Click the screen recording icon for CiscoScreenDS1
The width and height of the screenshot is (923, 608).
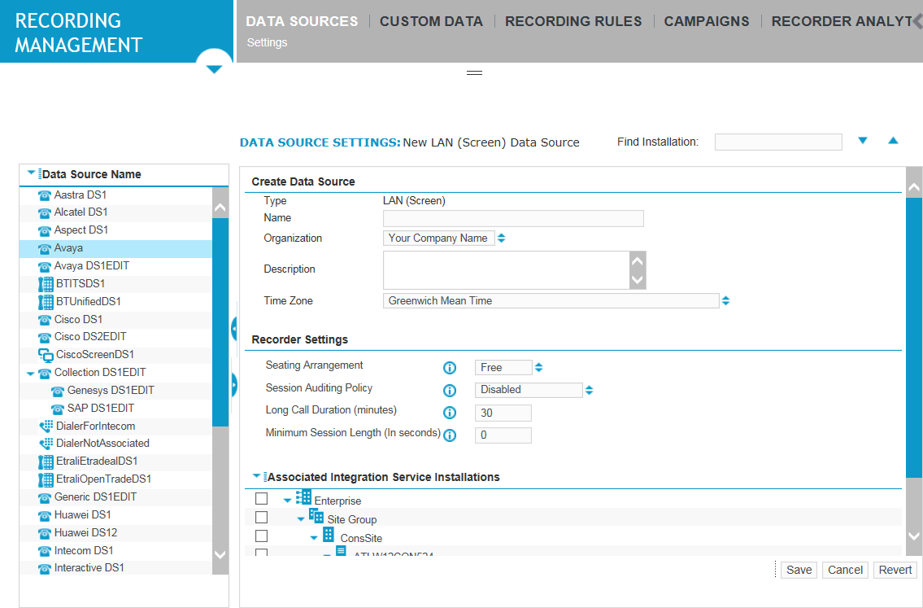[x=45, y=354]
